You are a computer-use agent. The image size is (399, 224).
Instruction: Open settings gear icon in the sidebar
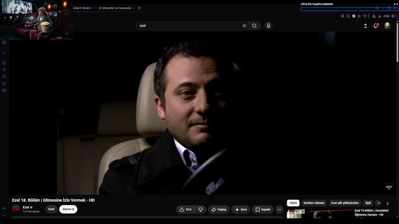pos(4,91)
